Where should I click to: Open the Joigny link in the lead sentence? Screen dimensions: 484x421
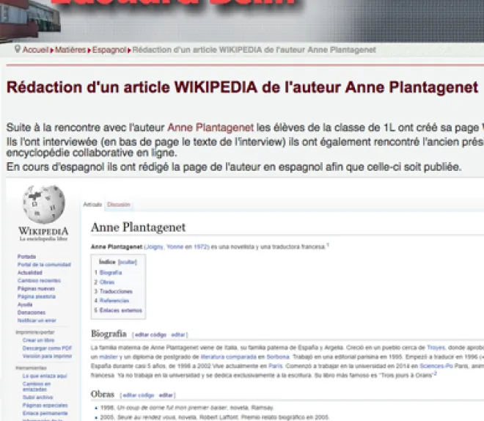[x=154, y=246]
